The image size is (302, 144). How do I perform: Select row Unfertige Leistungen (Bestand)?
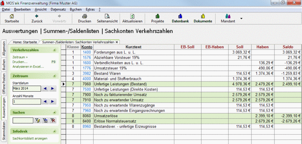point(184,84)
